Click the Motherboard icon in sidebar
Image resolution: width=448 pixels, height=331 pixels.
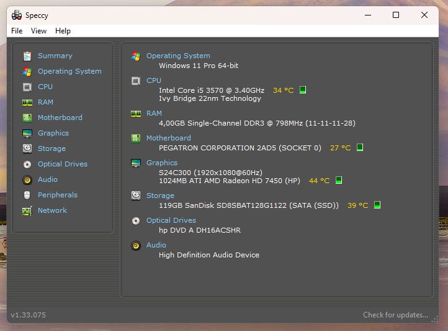point(27,118)
